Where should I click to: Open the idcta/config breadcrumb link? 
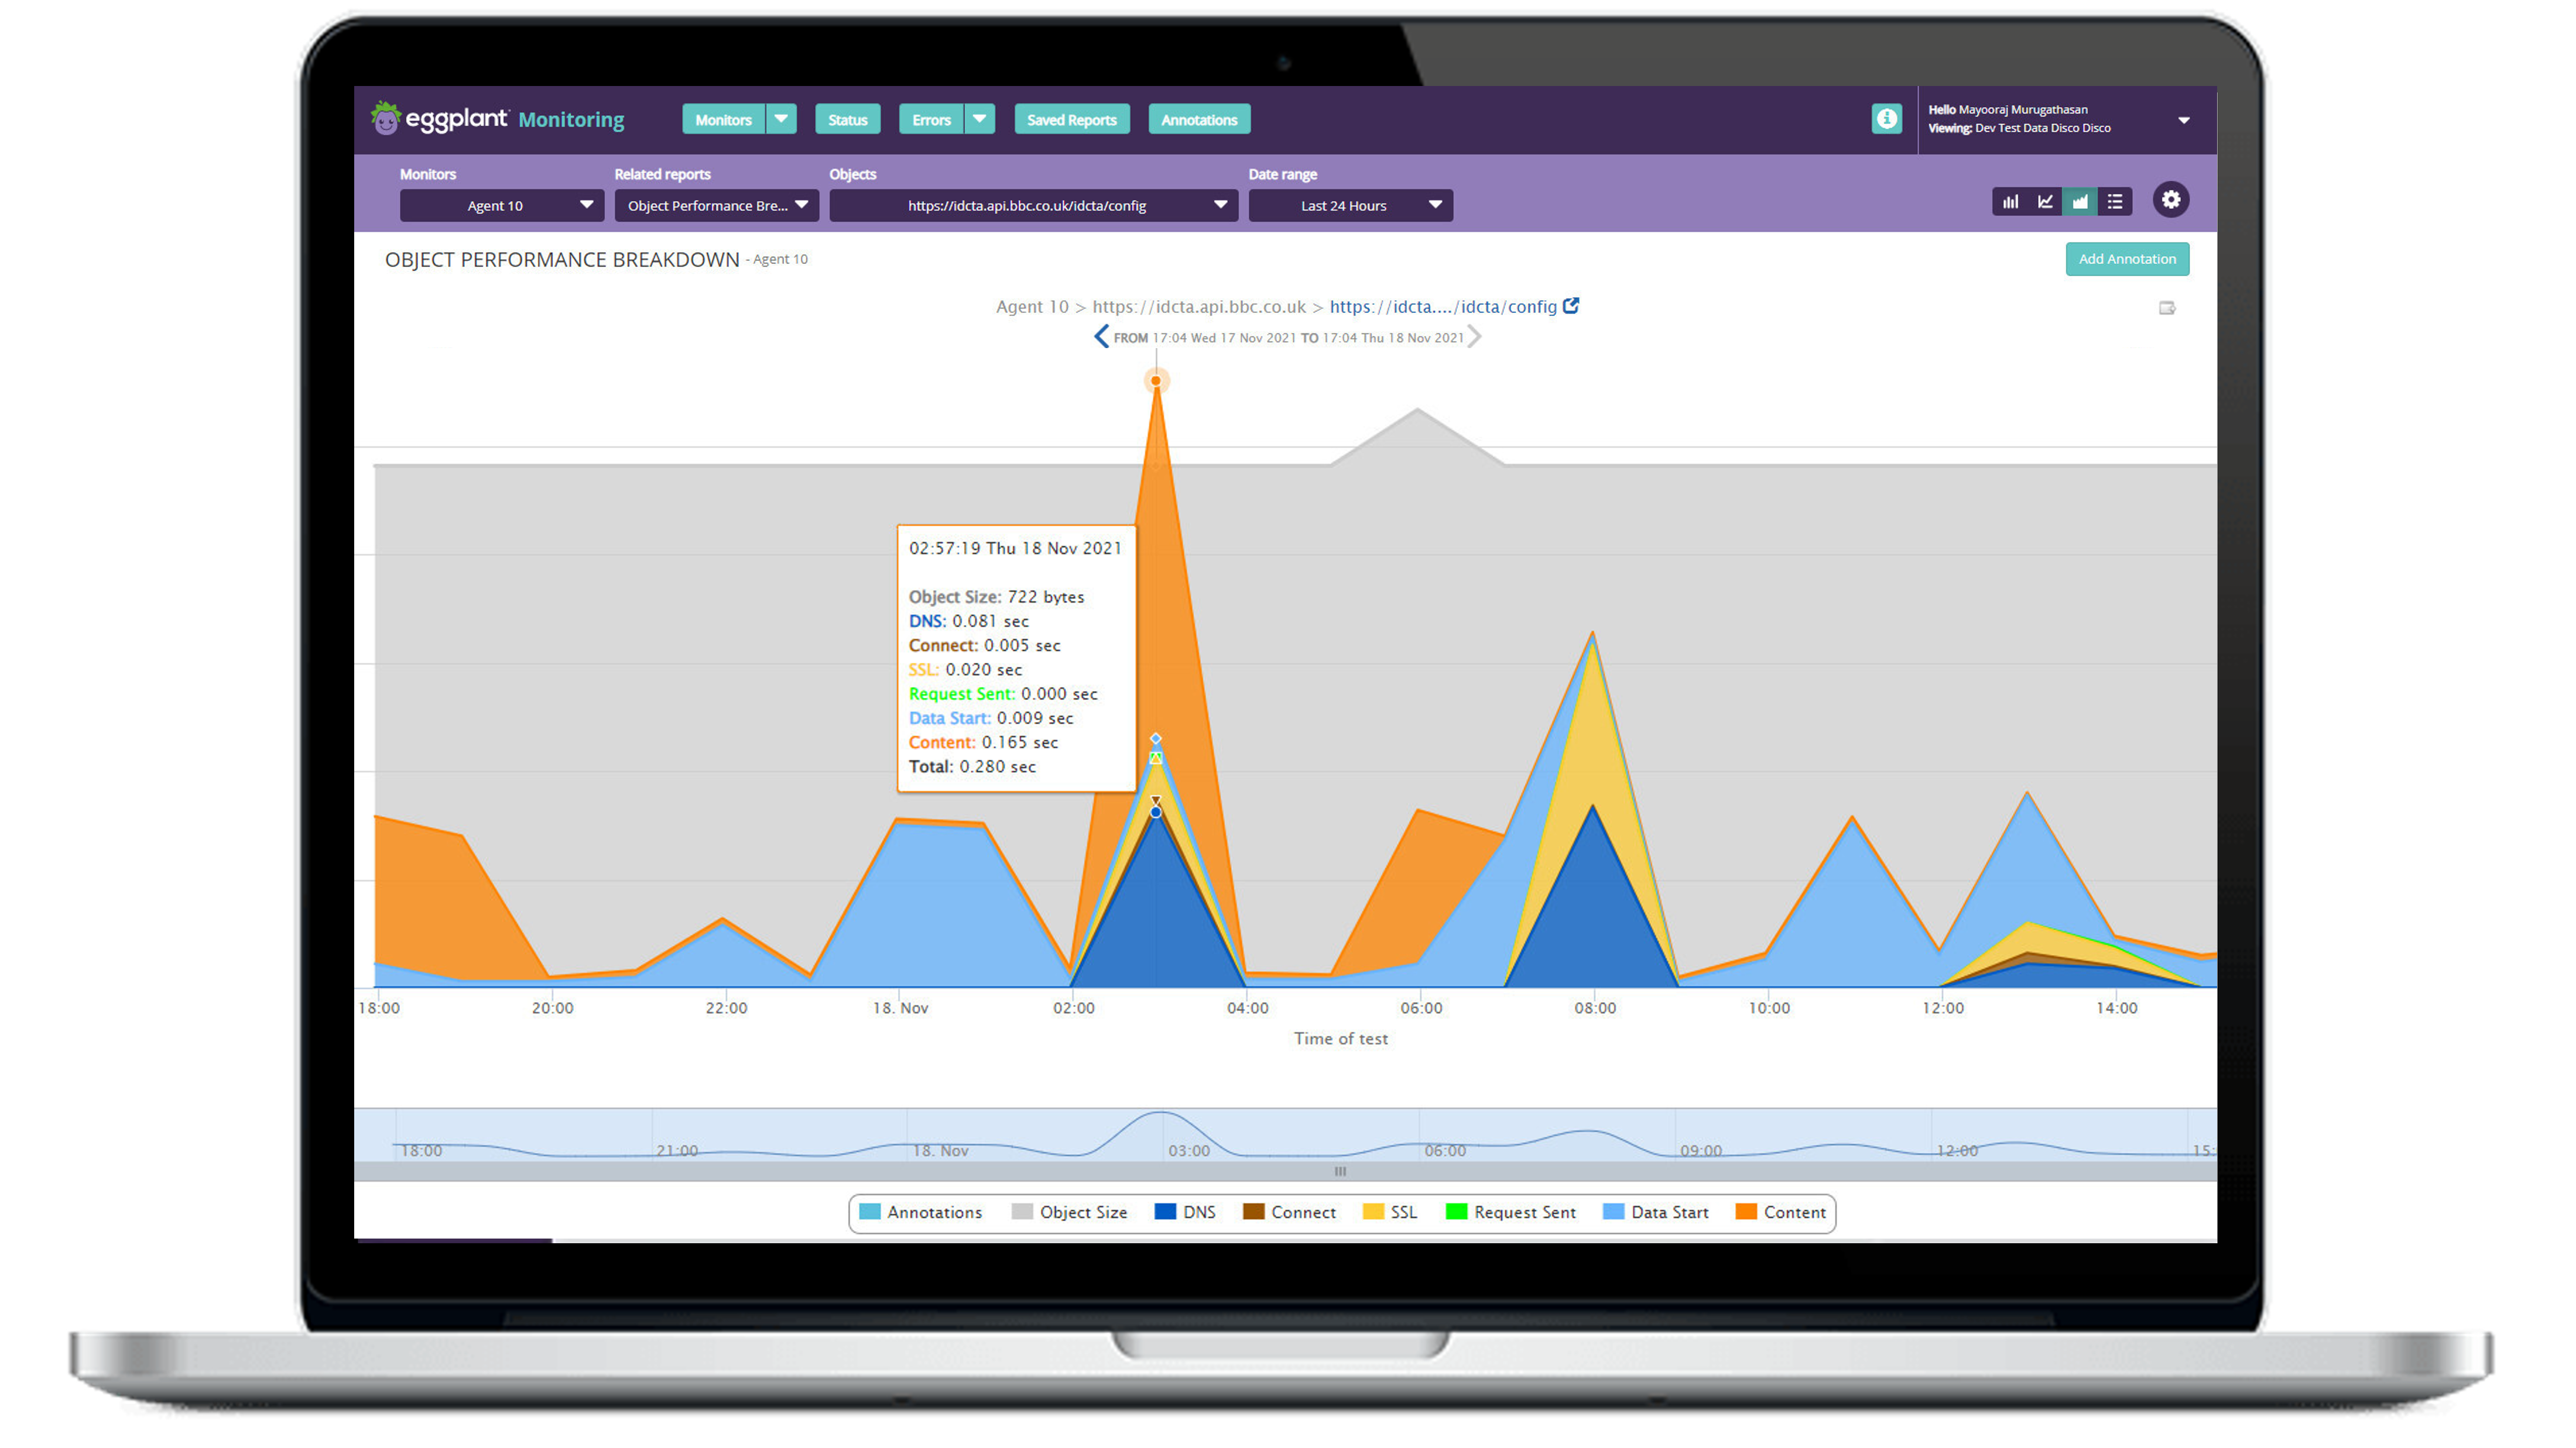coord(1443,307)
